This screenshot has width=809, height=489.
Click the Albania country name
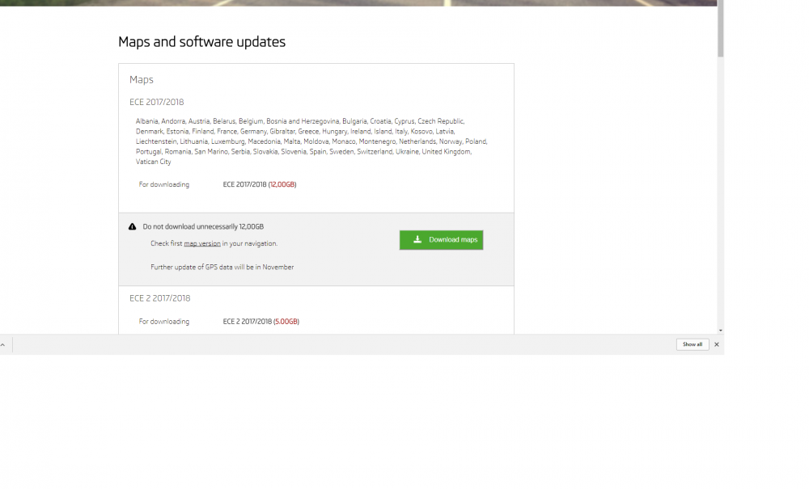point(146,121)
